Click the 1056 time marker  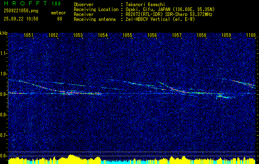point(152,35)
